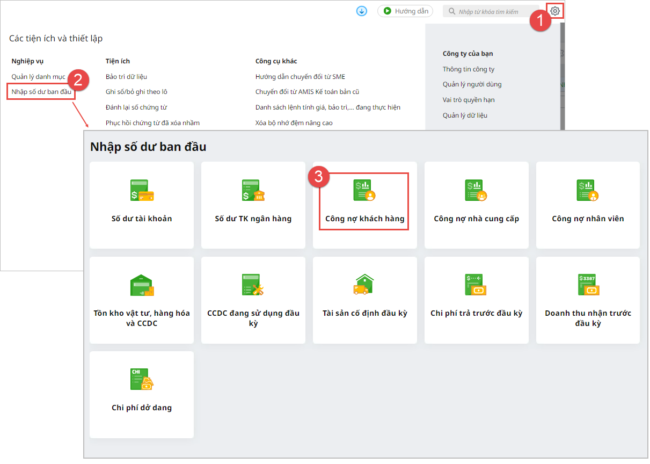Open CCDC đang sử dụng đầu kỳ icon
The image size is (650, 464).
[253, 285]
